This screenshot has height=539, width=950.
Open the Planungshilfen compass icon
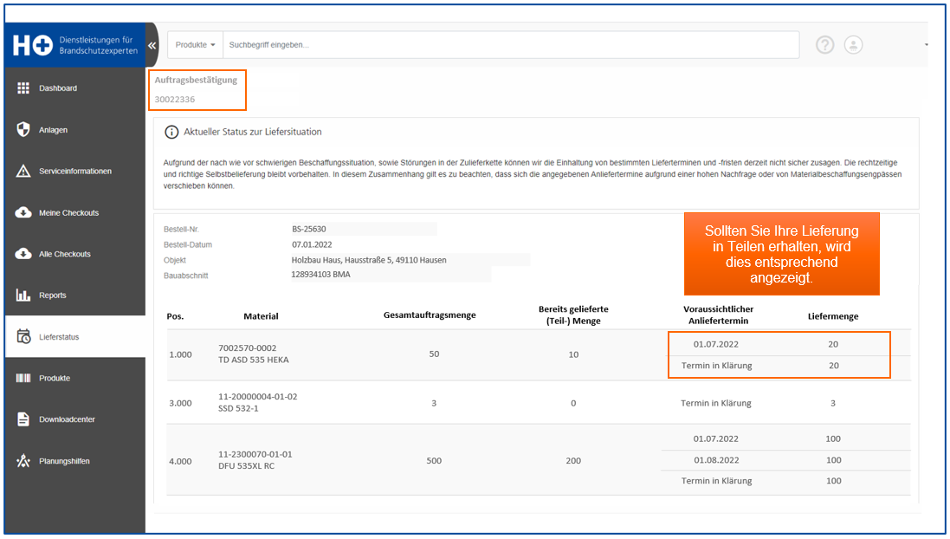coord(23,461)
